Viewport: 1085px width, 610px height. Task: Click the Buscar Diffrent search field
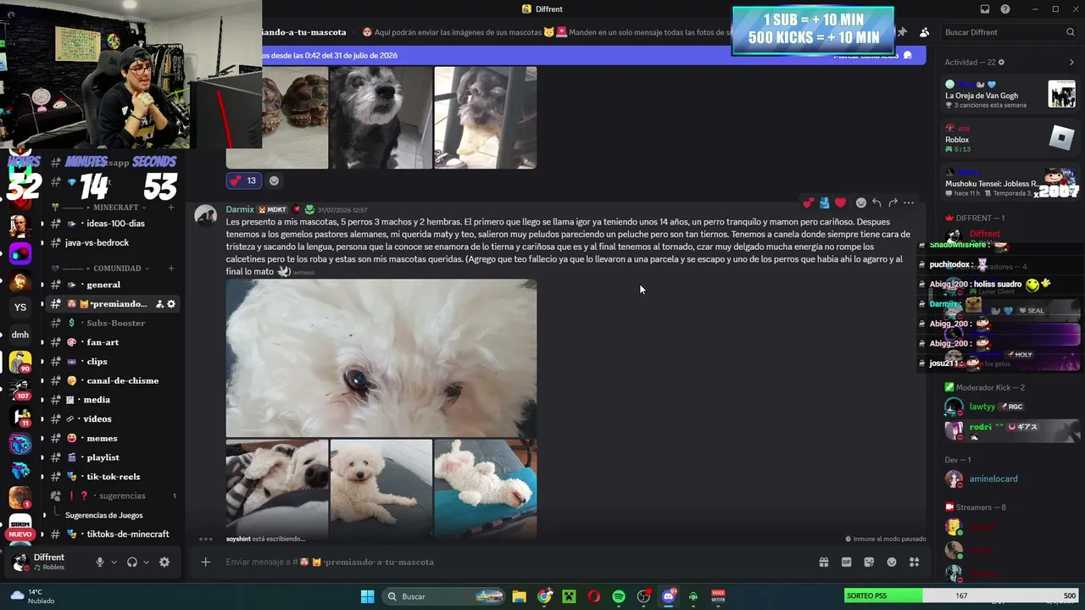1009,32
